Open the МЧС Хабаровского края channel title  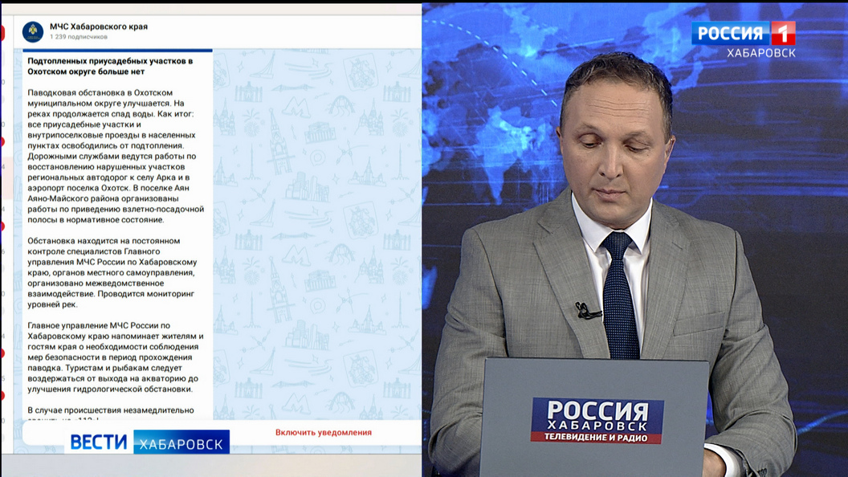coord(99,26)
